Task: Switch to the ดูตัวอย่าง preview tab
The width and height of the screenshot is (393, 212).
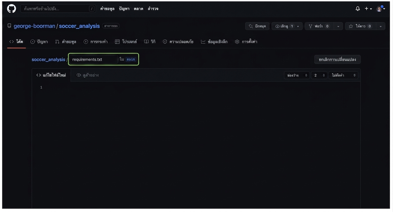Action: click(87, 75)
